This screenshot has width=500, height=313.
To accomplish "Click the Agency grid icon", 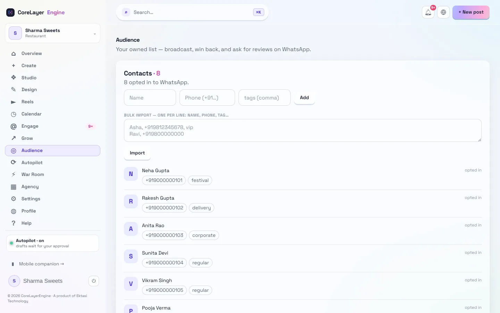I will 14,187.
